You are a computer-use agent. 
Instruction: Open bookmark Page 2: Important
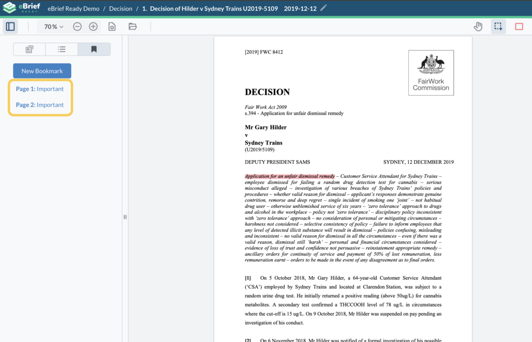point(39,105)
